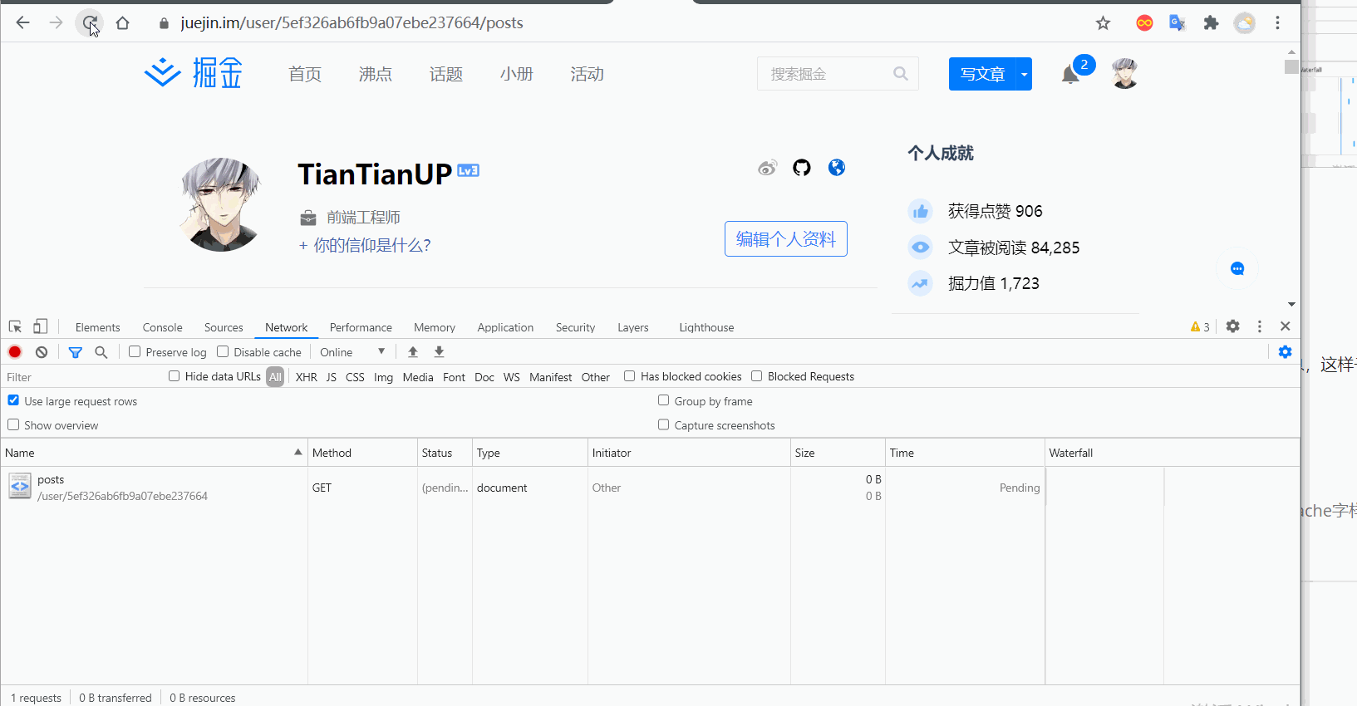
Task: Open the Sources tab
Action: 224,327
